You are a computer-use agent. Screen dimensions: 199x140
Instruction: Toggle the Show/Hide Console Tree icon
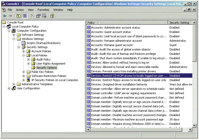pyautogui.click(x=24, y=16)
